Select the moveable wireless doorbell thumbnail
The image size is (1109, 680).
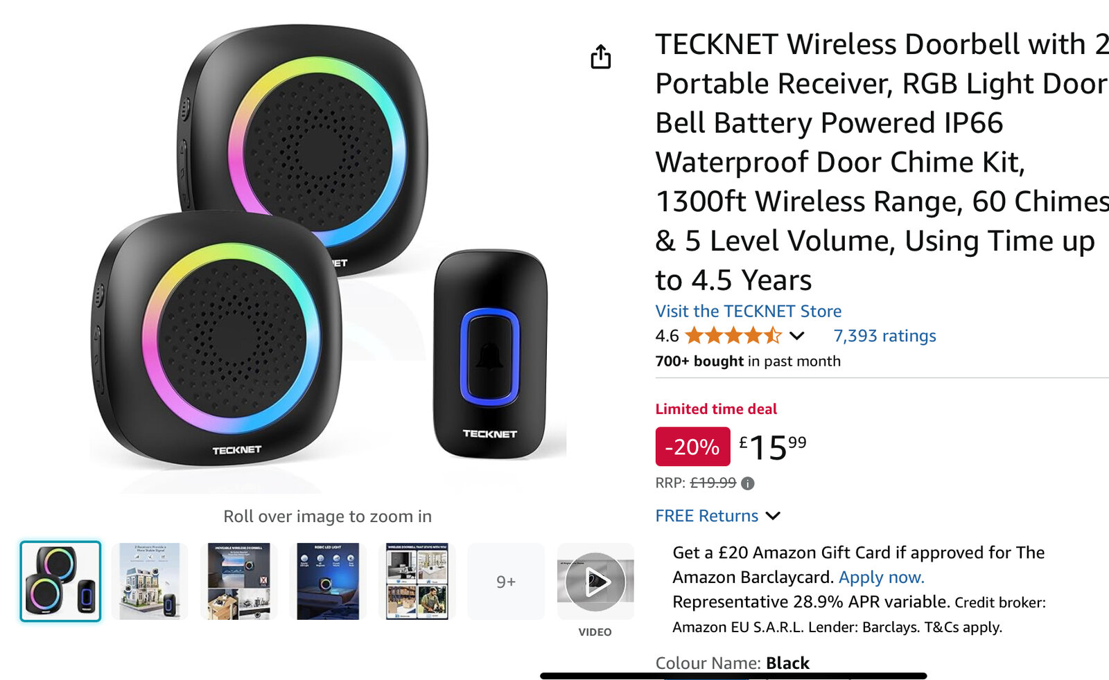[x=238, y=582]
